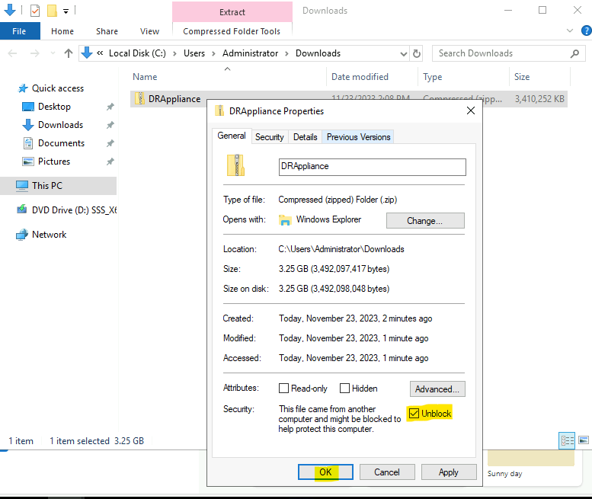This screenshot has width=592, height=499.
Task: Click the Local Disk (C:) breadcrumb
Action: pyautogui.click(x=137, y=53)
